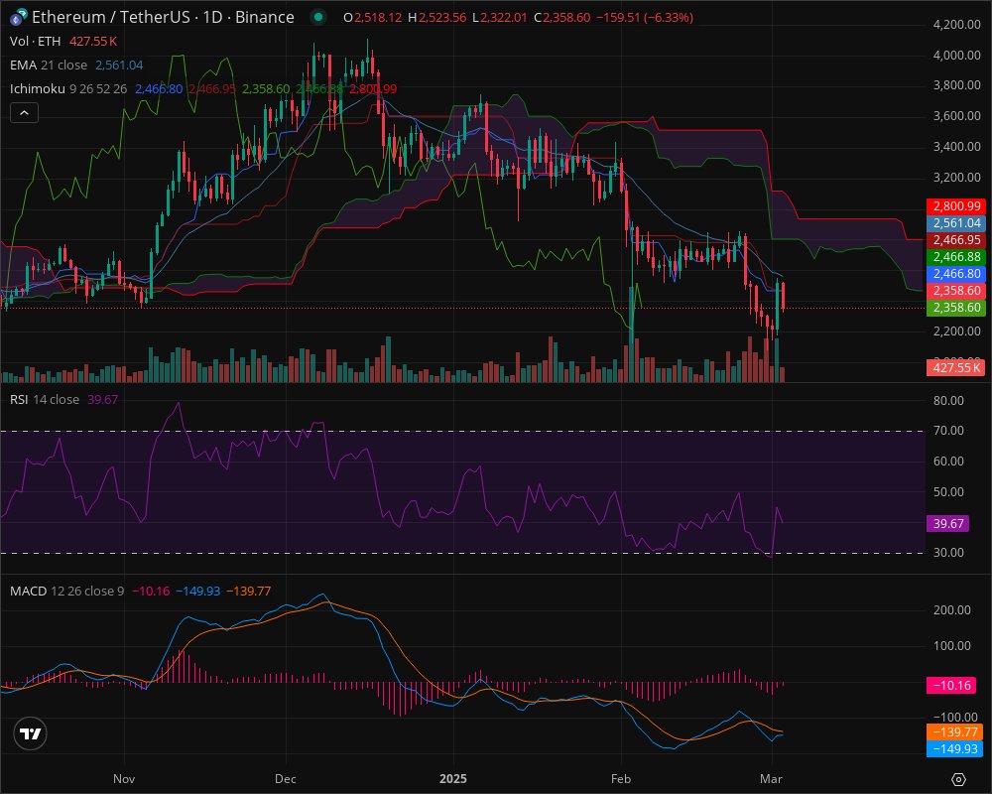
Task: Open chart settings via the gear icon
Action: (960, 780)
